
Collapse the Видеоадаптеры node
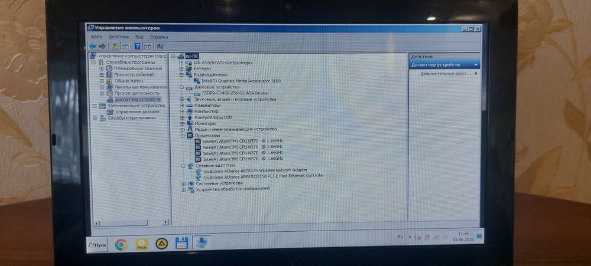181,74
